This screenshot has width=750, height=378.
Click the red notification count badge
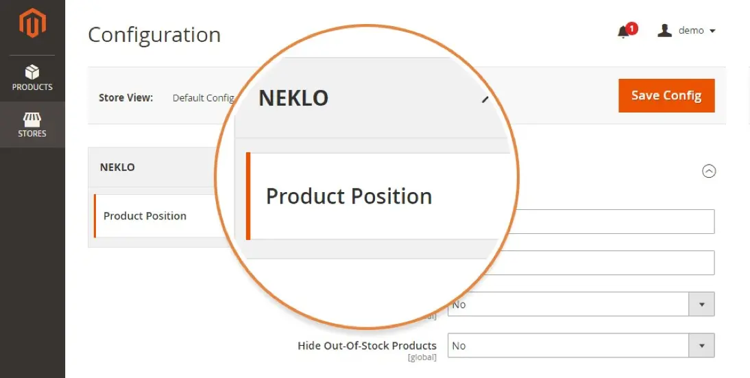[632, 29]
